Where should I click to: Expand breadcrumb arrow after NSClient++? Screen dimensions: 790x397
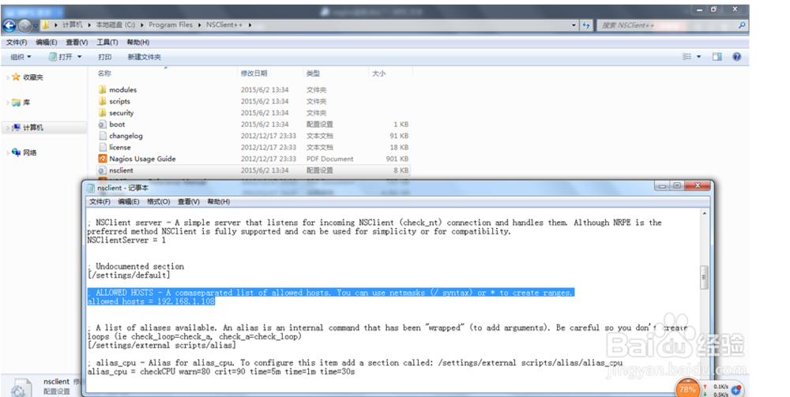[250, 24]
